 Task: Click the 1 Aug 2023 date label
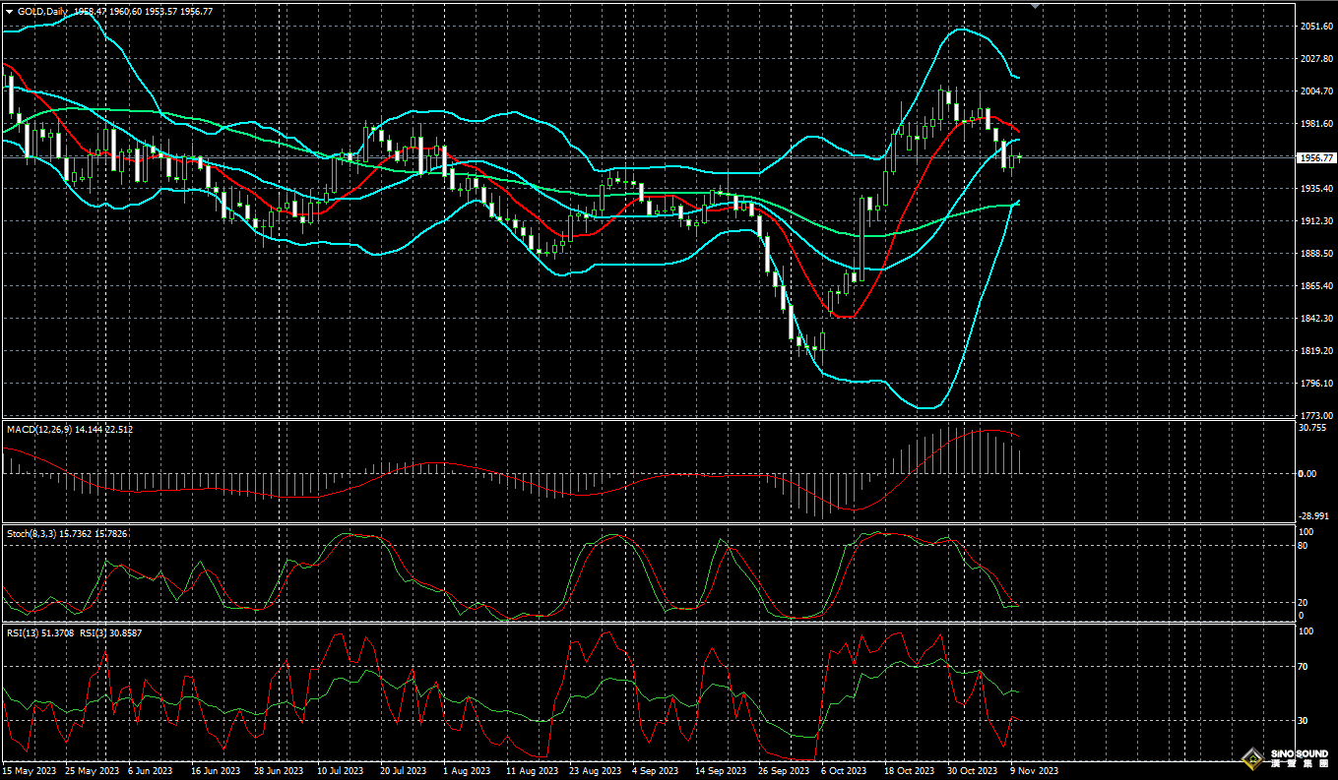click(468, 771)
